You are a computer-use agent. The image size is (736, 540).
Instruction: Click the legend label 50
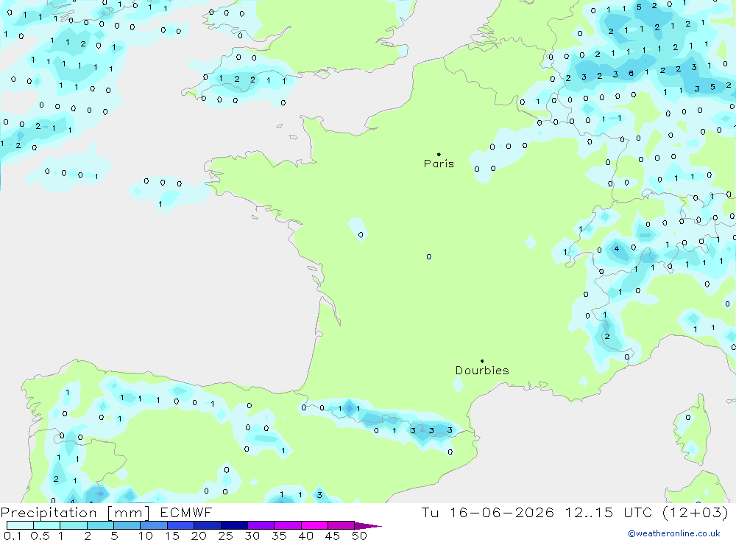coord(360,536)
